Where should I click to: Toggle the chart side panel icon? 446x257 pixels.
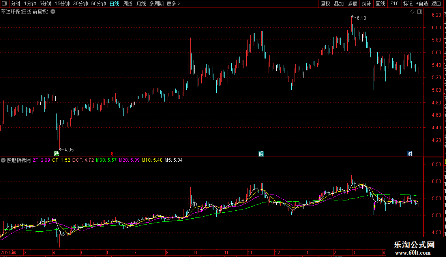(x=420, y=12)
